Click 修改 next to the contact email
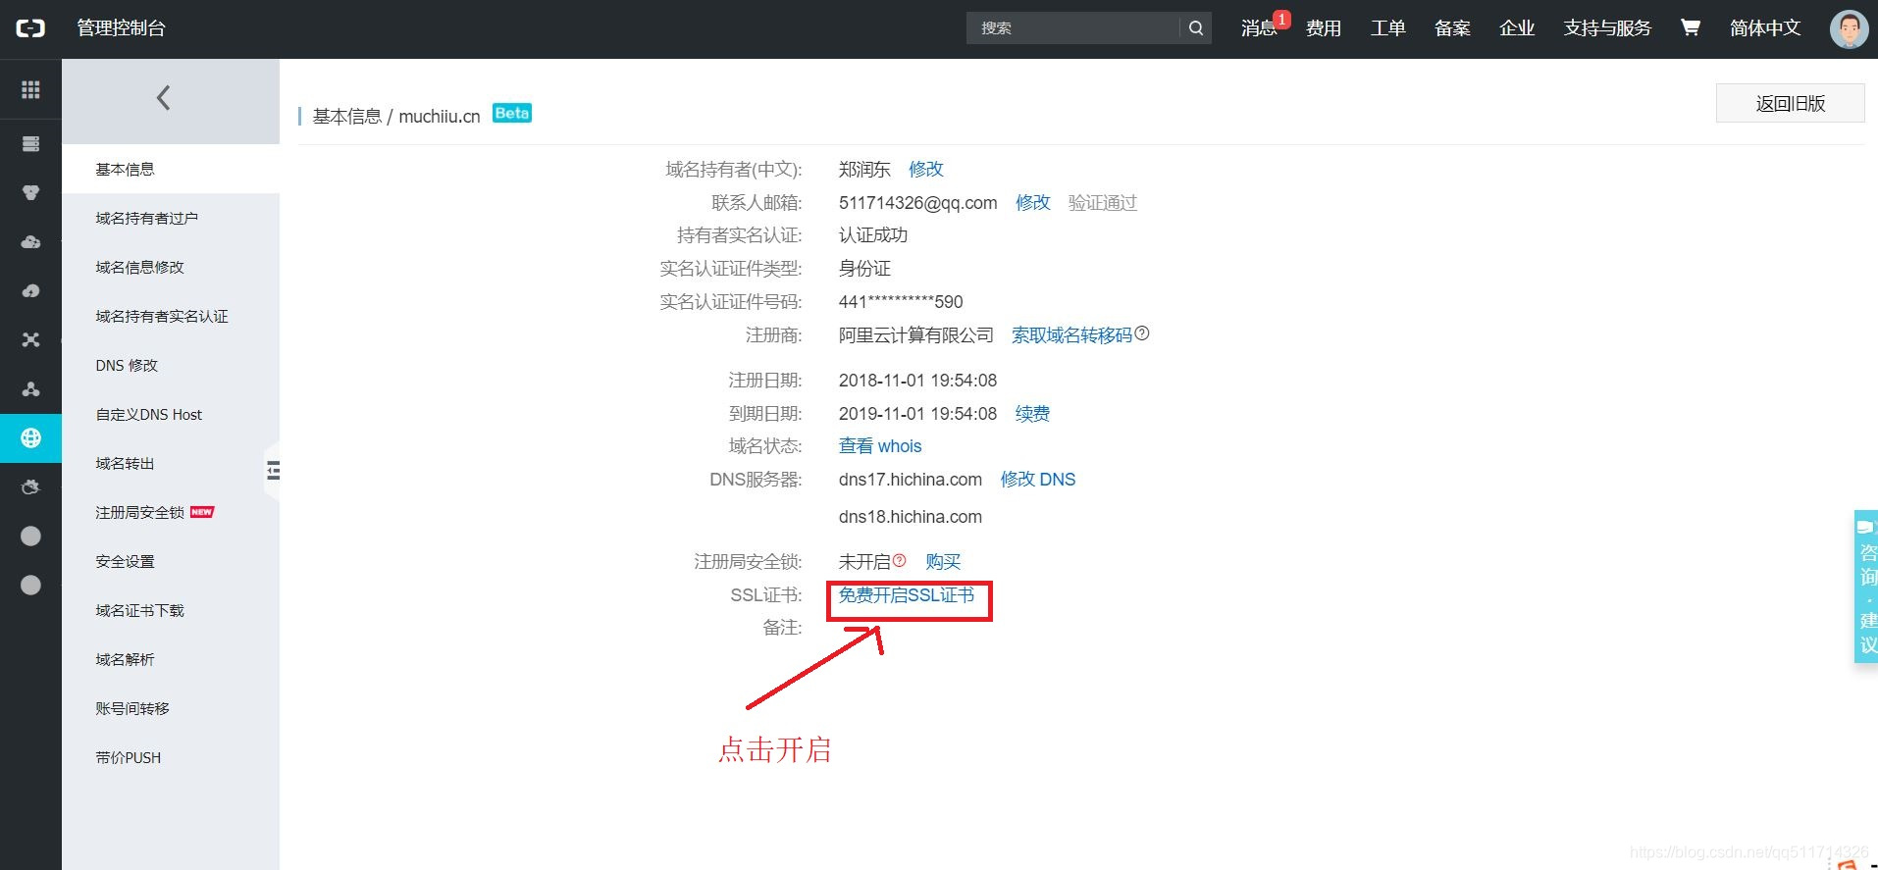Screen dimensions: 1878x870 point(1032,202)
